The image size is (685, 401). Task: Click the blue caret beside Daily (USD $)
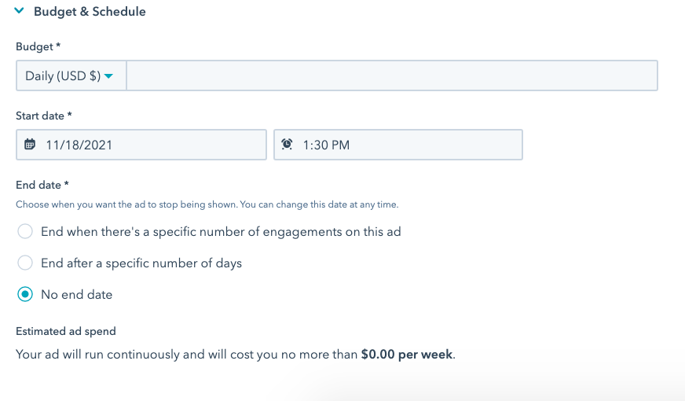click(x=108, y=76)
